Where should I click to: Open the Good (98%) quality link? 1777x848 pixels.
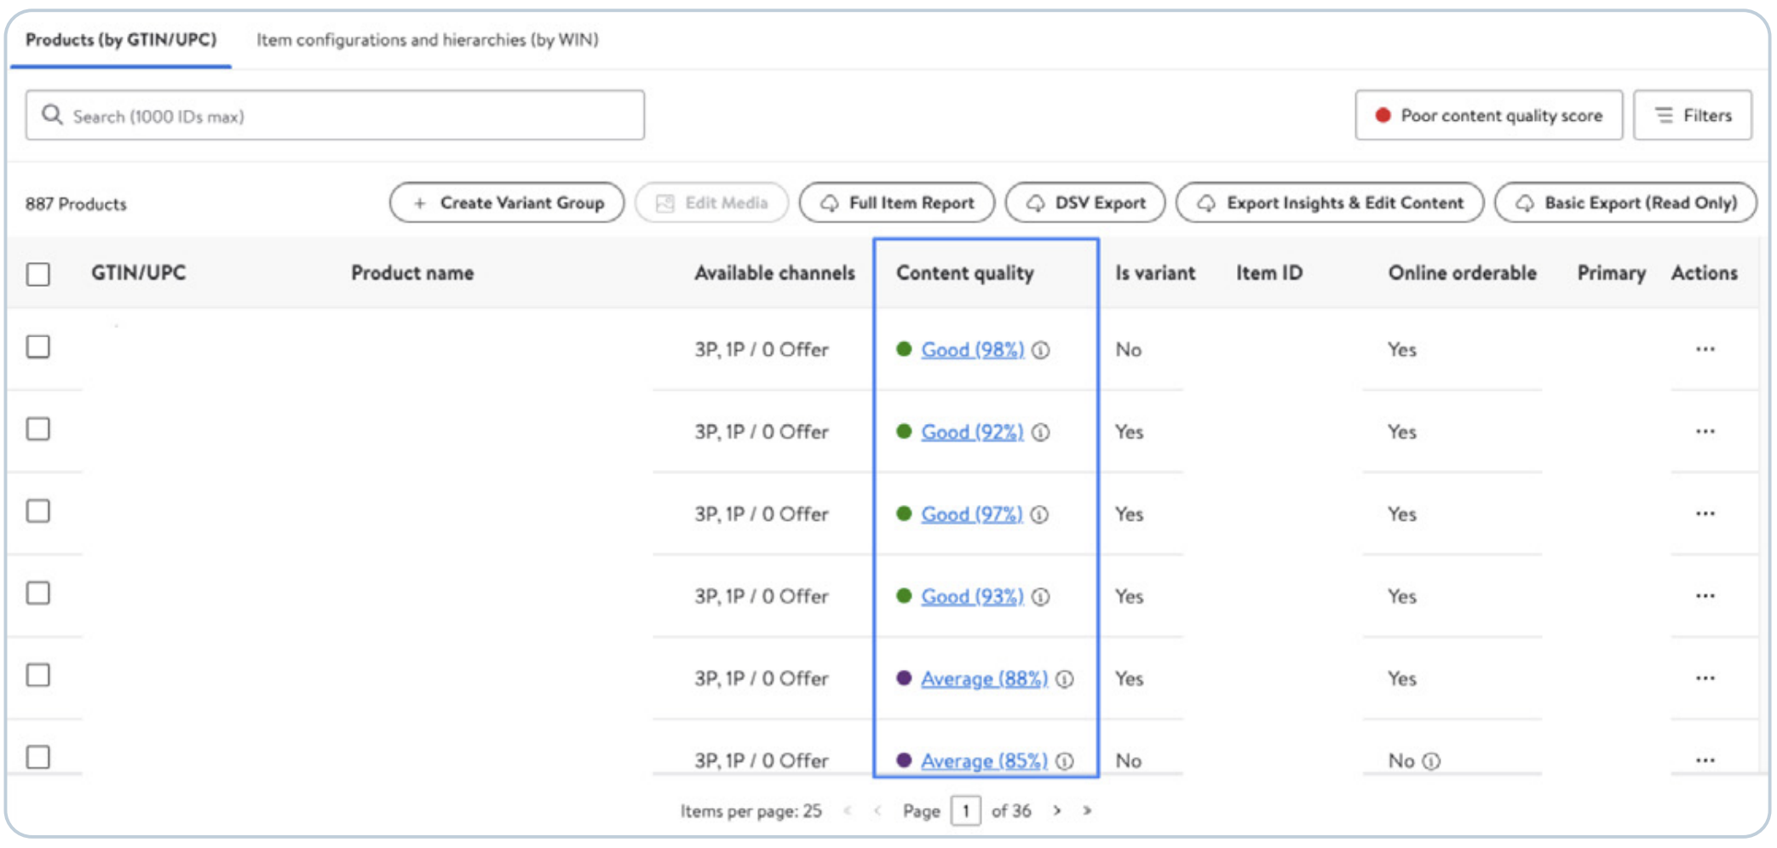[973, 350]
